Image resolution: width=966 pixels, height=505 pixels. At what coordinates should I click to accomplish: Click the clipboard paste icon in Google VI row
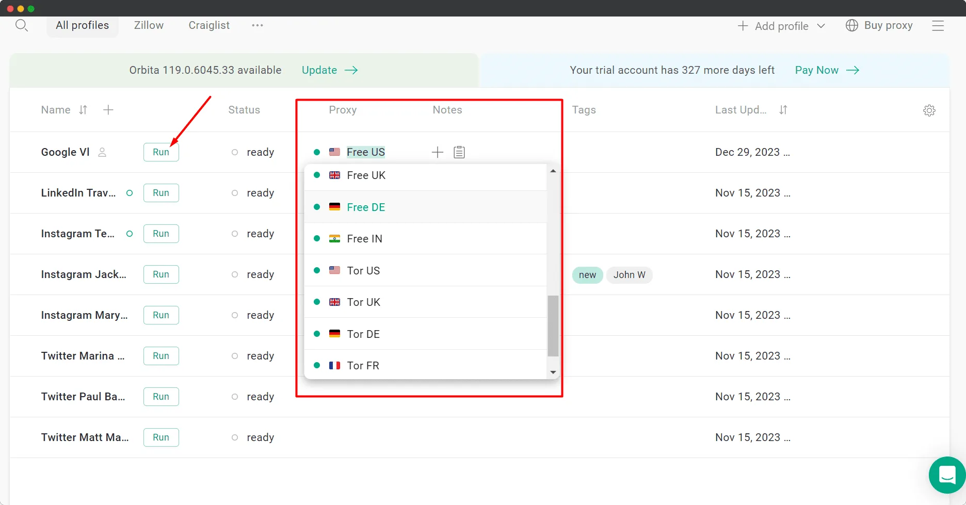pyautogui.click(x=459, y=152)
